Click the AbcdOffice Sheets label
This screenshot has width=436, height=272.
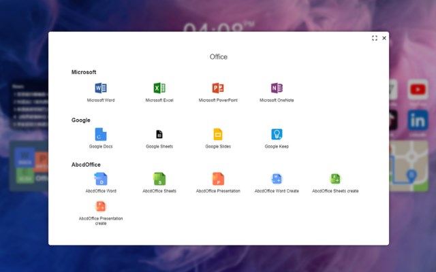(x=159, y=191)
